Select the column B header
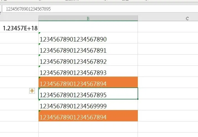The height and width of the screenshot is (137, 198). coord(88,18)
